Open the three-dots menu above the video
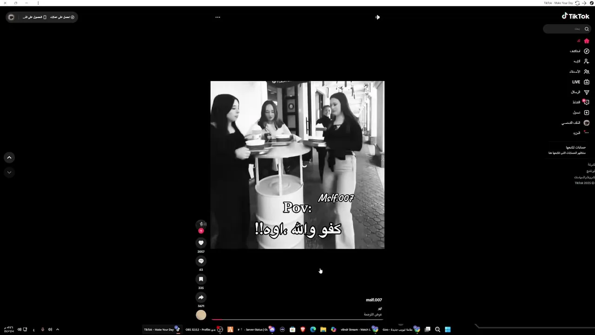595x335 pixels. [x=218, y=17]
